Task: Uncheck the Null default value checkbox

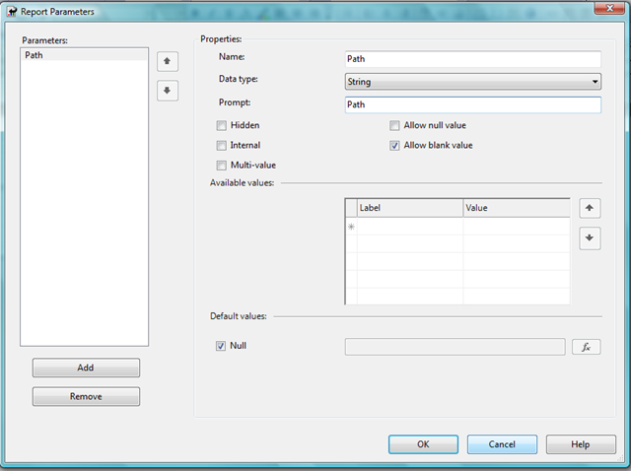Action: point(221,346)
